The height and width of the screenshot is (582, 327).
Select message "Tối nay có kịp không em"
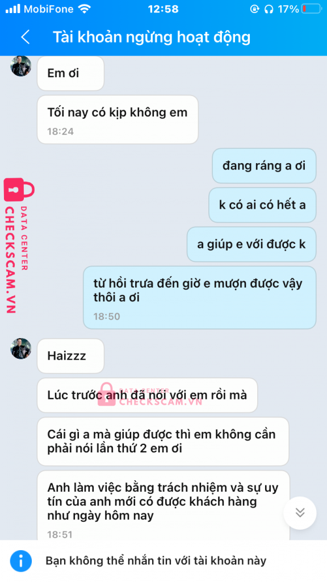tap(118, 119)
